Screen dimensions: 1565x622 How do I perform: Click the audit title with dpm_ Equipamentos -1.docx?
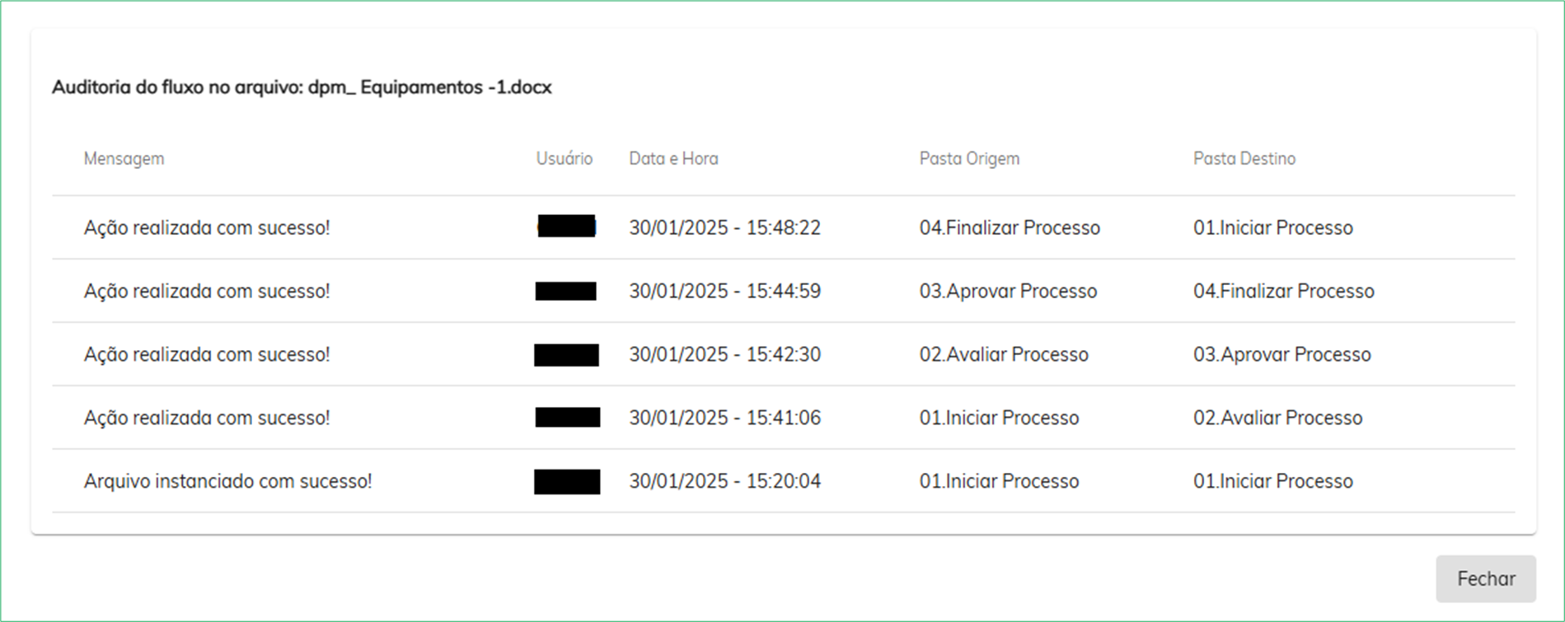click(302, 87)
